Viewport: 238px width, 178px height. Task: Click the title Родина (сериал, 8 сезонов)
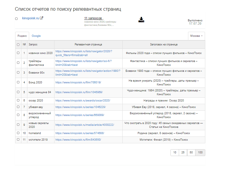[155, 133]
